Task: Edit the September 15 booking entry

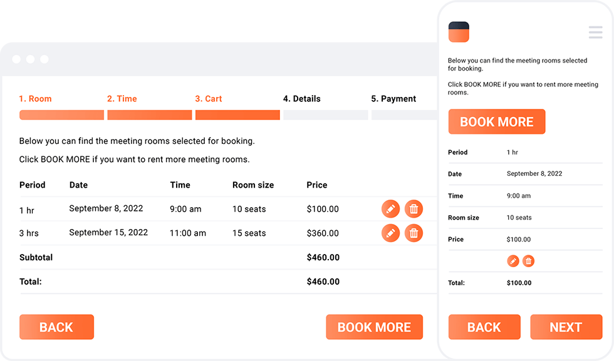Action: pyautogui.click(x=391, y=233)
